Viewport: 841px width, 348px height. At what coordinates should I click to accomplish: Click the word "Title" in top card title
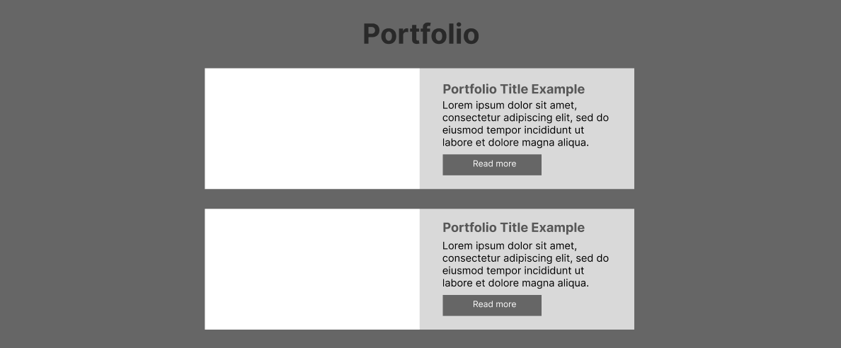click(x=514, y=89)
